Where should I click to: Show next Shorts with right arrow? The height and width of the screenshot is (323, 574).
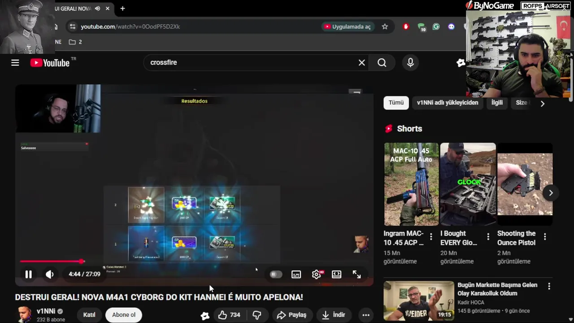pos(551,193)
